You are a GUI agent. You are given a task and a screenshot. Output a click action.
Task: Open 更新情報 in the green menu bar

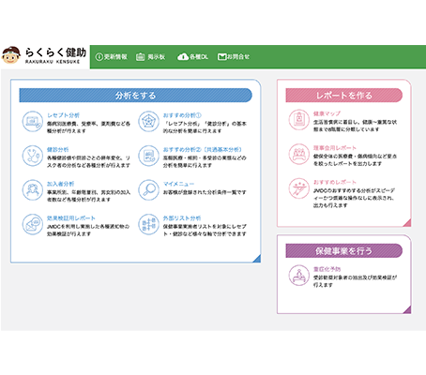pos(111,56)
